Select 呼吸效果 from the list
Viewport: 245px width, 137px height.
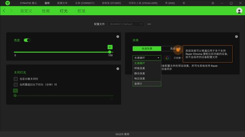(147, 68)
